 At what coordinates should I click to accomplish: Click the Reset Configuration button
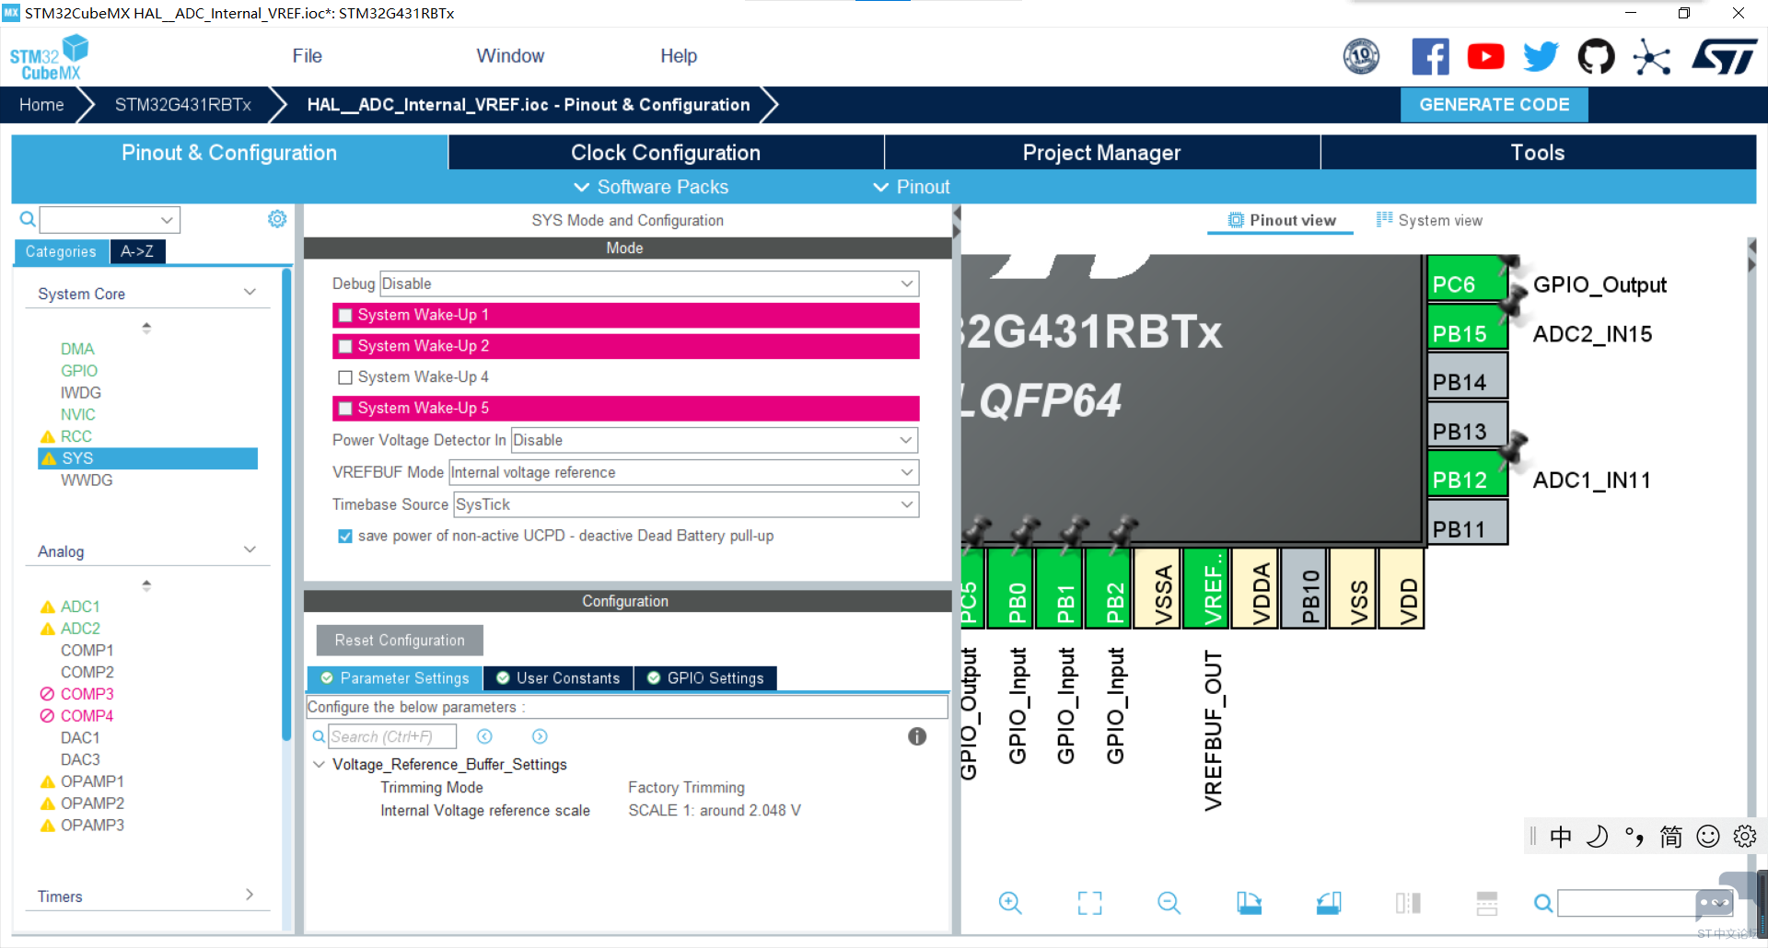(400, 641)
